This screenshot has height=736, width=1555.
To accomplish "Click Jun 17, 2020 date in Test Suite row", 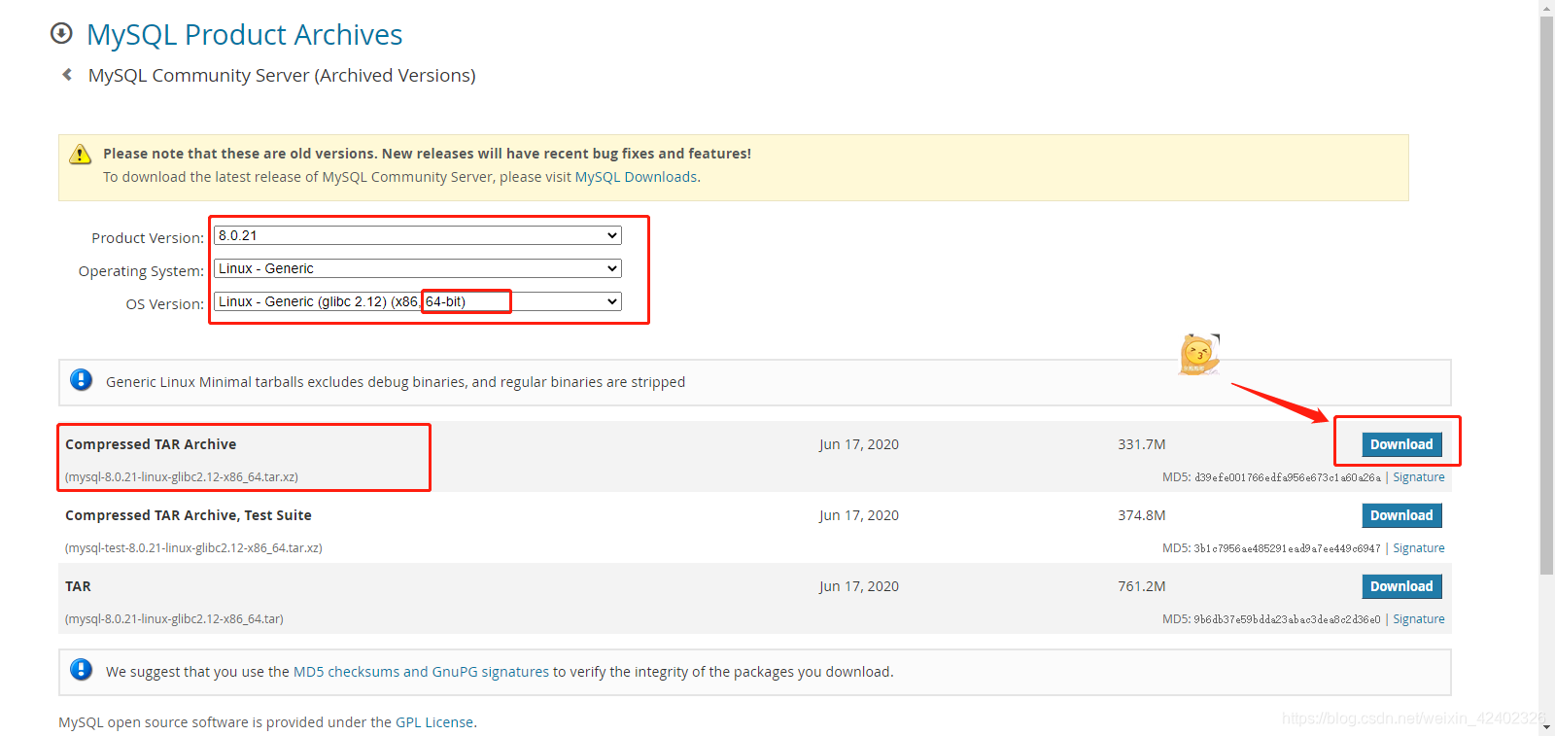I will [x=859, y=515].
